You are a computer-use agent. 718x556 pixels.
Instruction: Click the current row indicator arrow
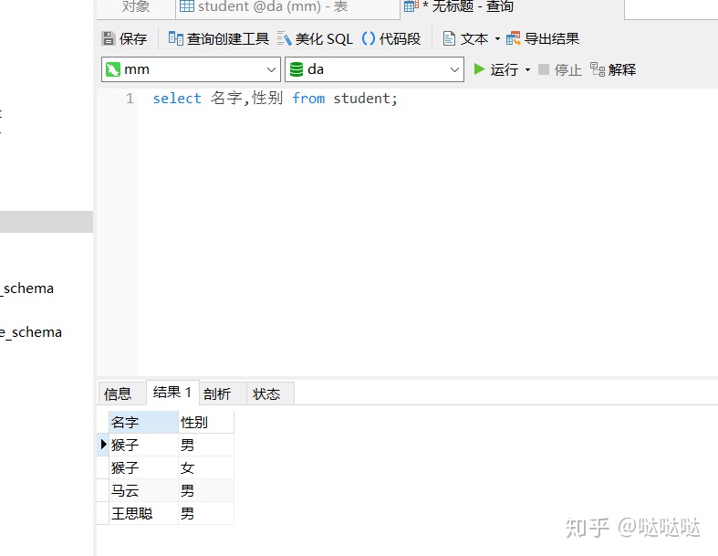pyautogui.click(x=103, y=444)
